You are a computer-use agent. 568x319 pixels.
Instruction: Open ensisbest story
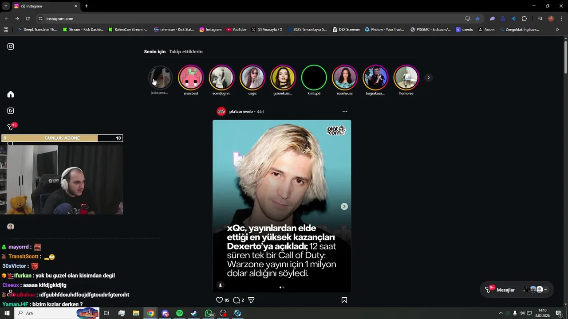coord(191,78)
